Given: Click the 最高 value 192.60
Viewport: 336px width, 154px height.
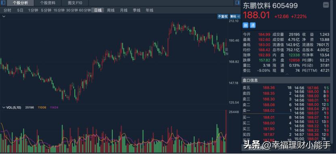Looking at the screenshot, I should [264, 40].
